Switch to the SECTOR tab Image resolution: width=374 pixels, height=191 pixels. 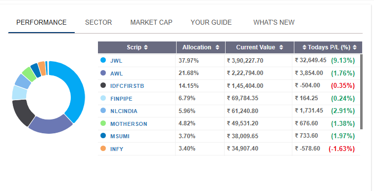pyautogui.click(x=98, y=22)
